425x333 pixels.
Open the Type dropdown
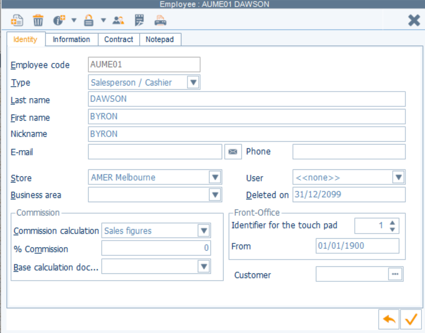coord(193,82)
